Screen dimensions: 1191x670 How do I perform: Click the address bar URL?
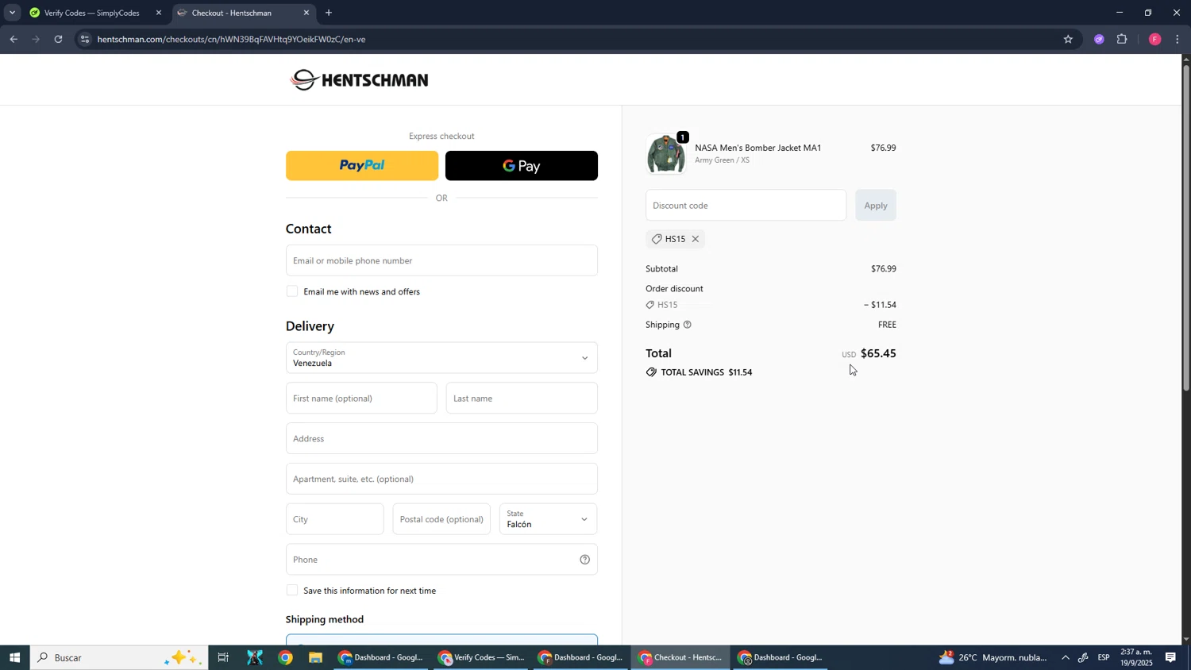click(x=231, y=39)
